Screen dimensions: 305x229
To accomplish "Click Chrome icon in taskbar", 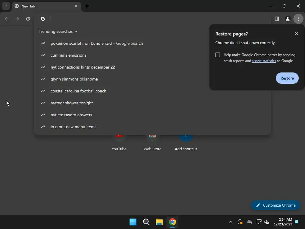I will pos(172,222).
